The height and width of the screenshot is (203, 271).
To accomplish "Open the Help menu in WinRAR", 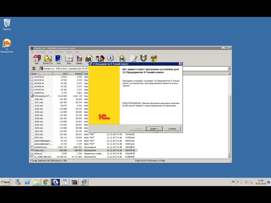I will click(x=77, y=52).
